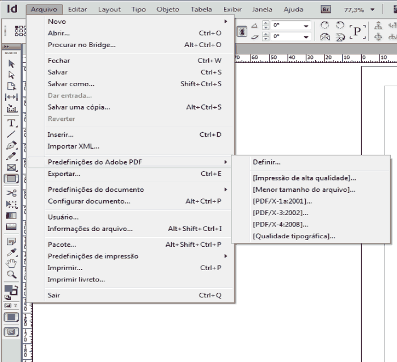Expand Predefinições do documento submenu
Viewport: 397px width, 362px height.
(x=226, y=190)
